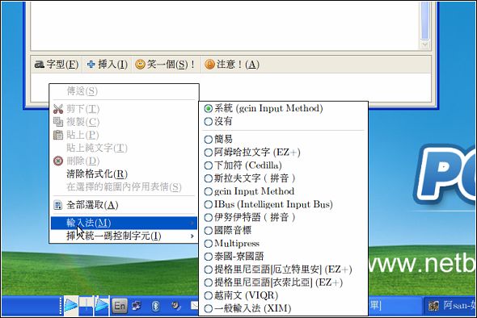Open the 字型(F) font toolbar button

[57, 65]
